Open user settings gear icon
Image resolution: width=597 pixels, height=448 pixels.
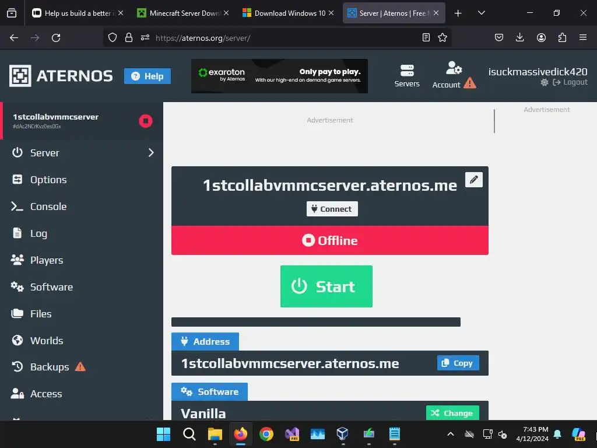tap(545, 82)
